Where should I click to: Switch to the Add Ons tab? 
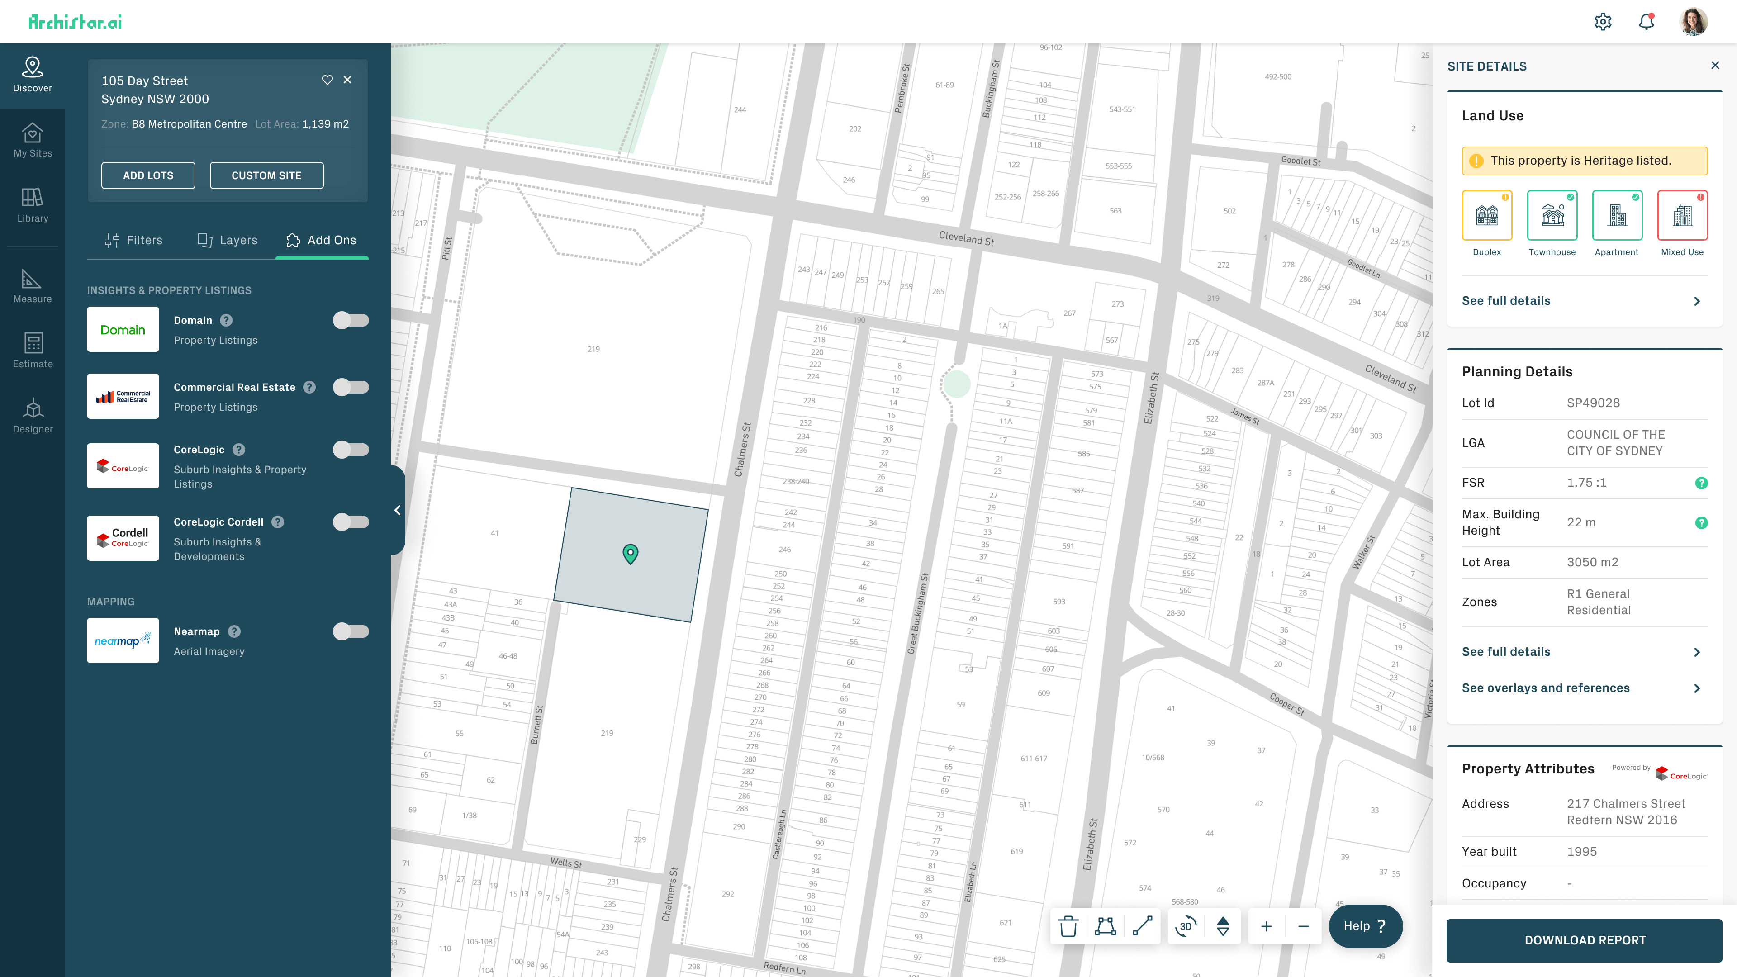pyautogui.click(x=321, y=240)
